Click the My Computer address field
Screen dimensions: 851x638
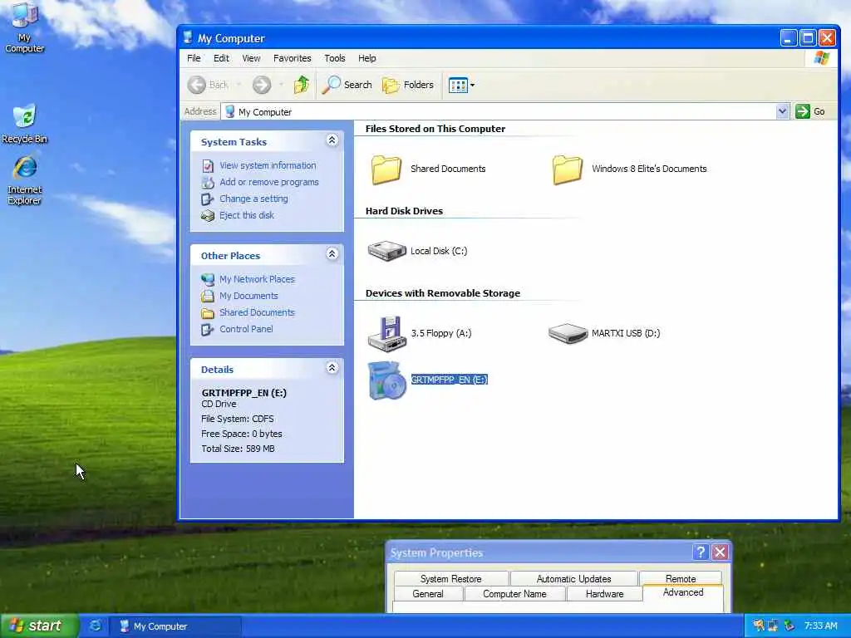(499, 112)
